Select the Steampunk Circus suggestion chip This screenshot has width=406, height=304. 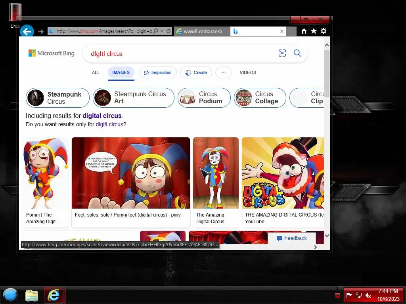click(58, 98)
